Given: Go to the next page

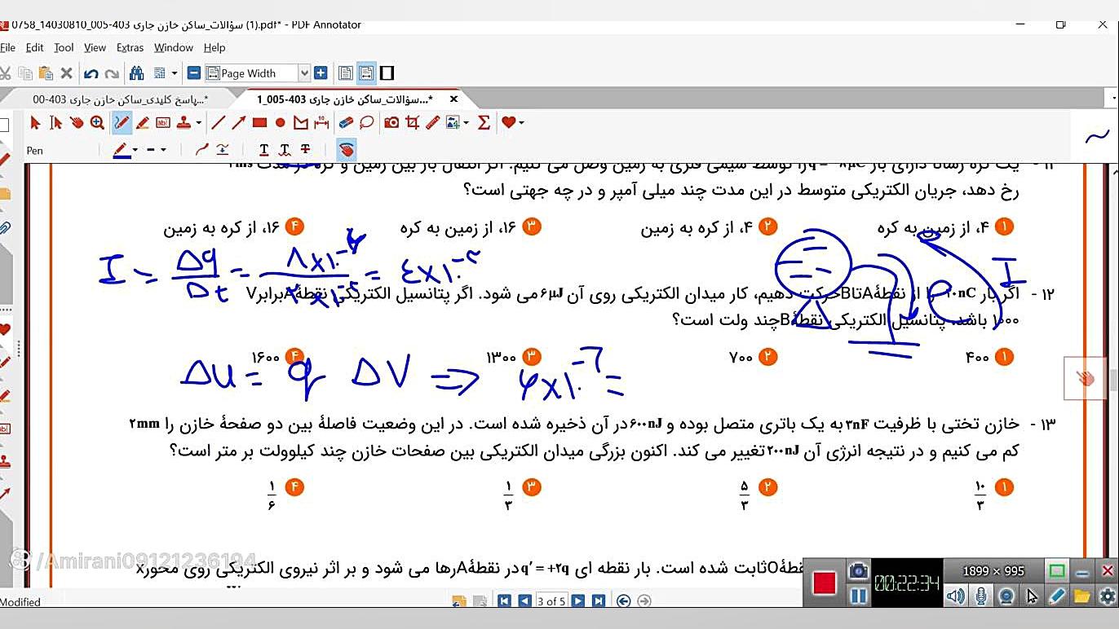Looking at the screenshot, I should (x=577, y=601).
